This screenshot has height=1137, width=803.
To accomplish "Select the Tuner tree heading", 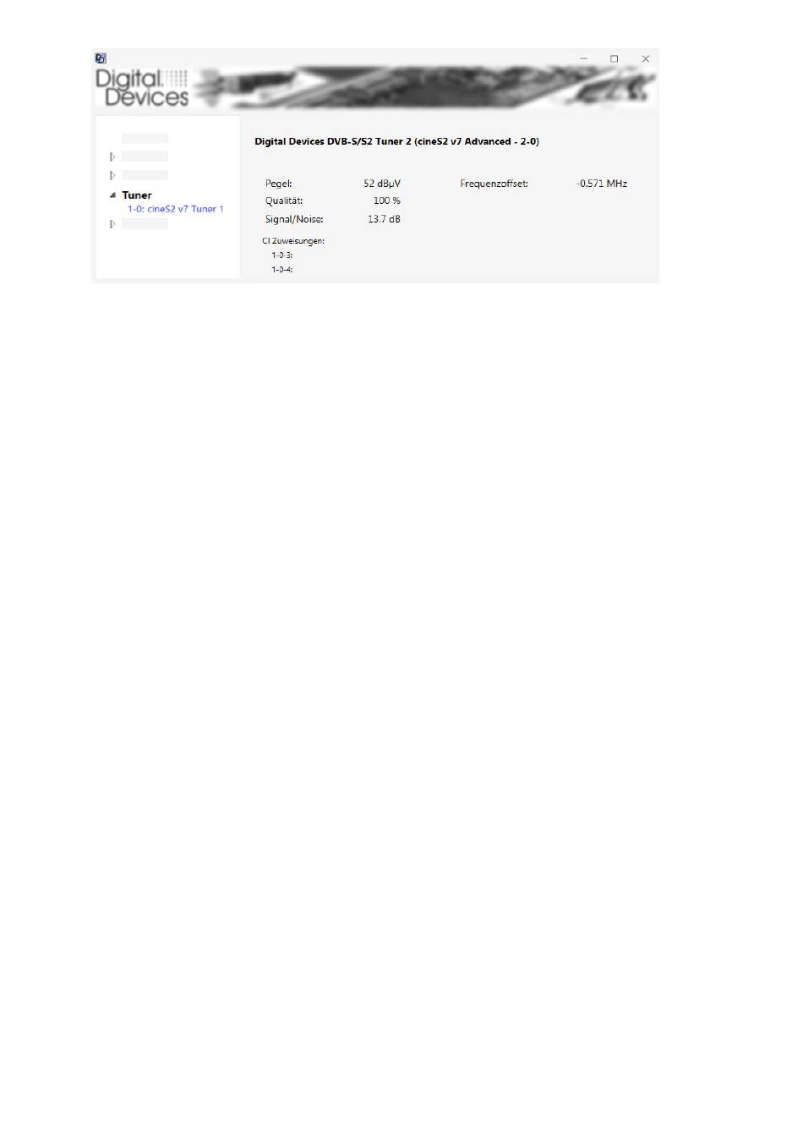I will coord(137,195).
